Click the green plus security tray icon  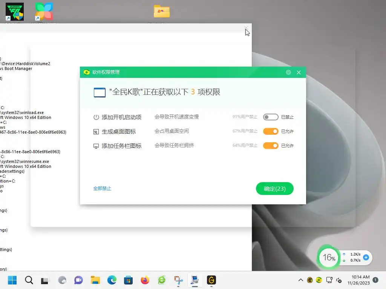pyautogui.click(x=319, y=280)
